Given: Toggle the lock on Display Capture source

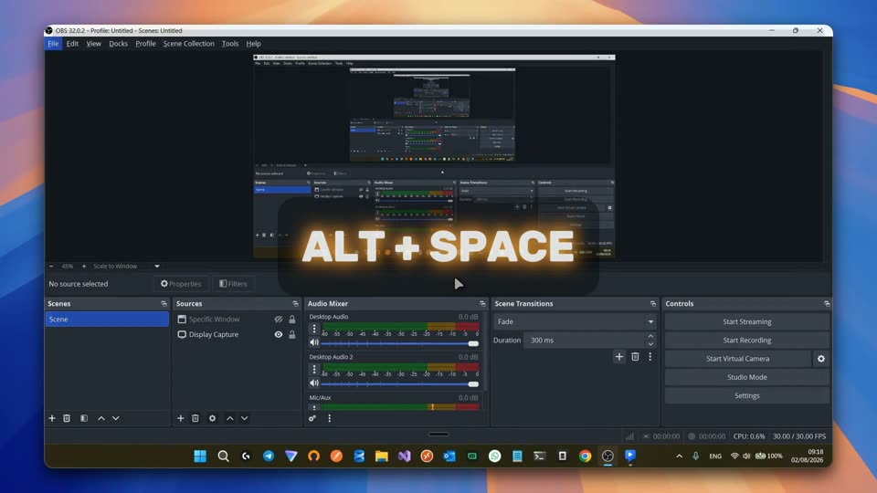Looking at the screenshot, I should [x=292, y=334].
